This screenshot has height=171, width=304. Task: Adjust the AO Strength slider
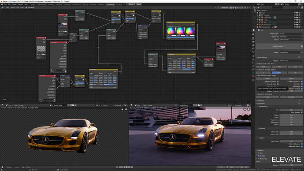(x=279, y=73)
